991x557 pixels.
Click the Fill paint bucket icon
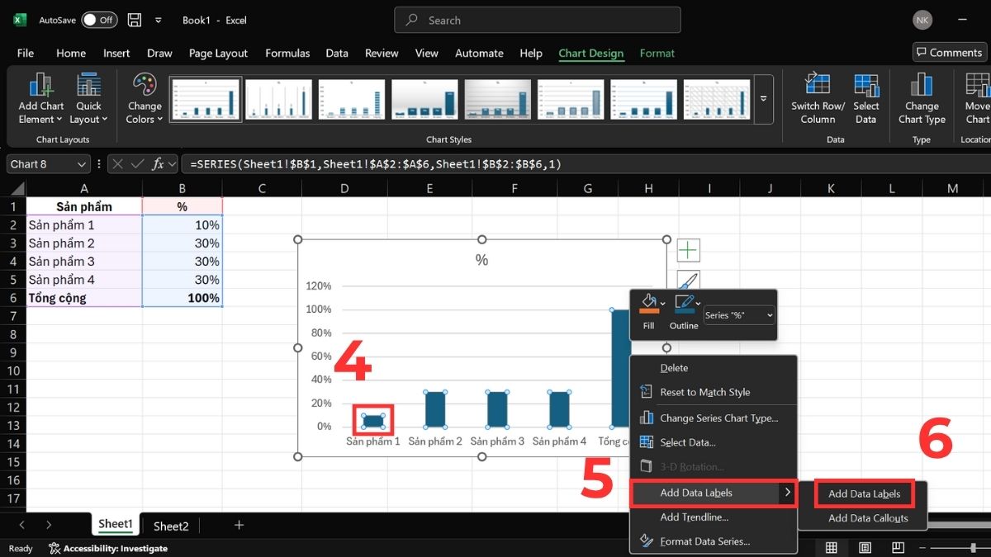647,303
